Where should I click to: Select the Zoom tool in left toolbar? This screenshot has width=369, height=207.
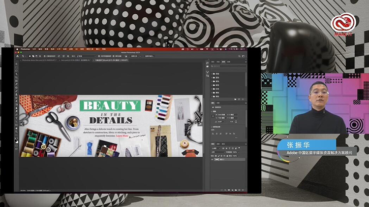tap(16, 132)
